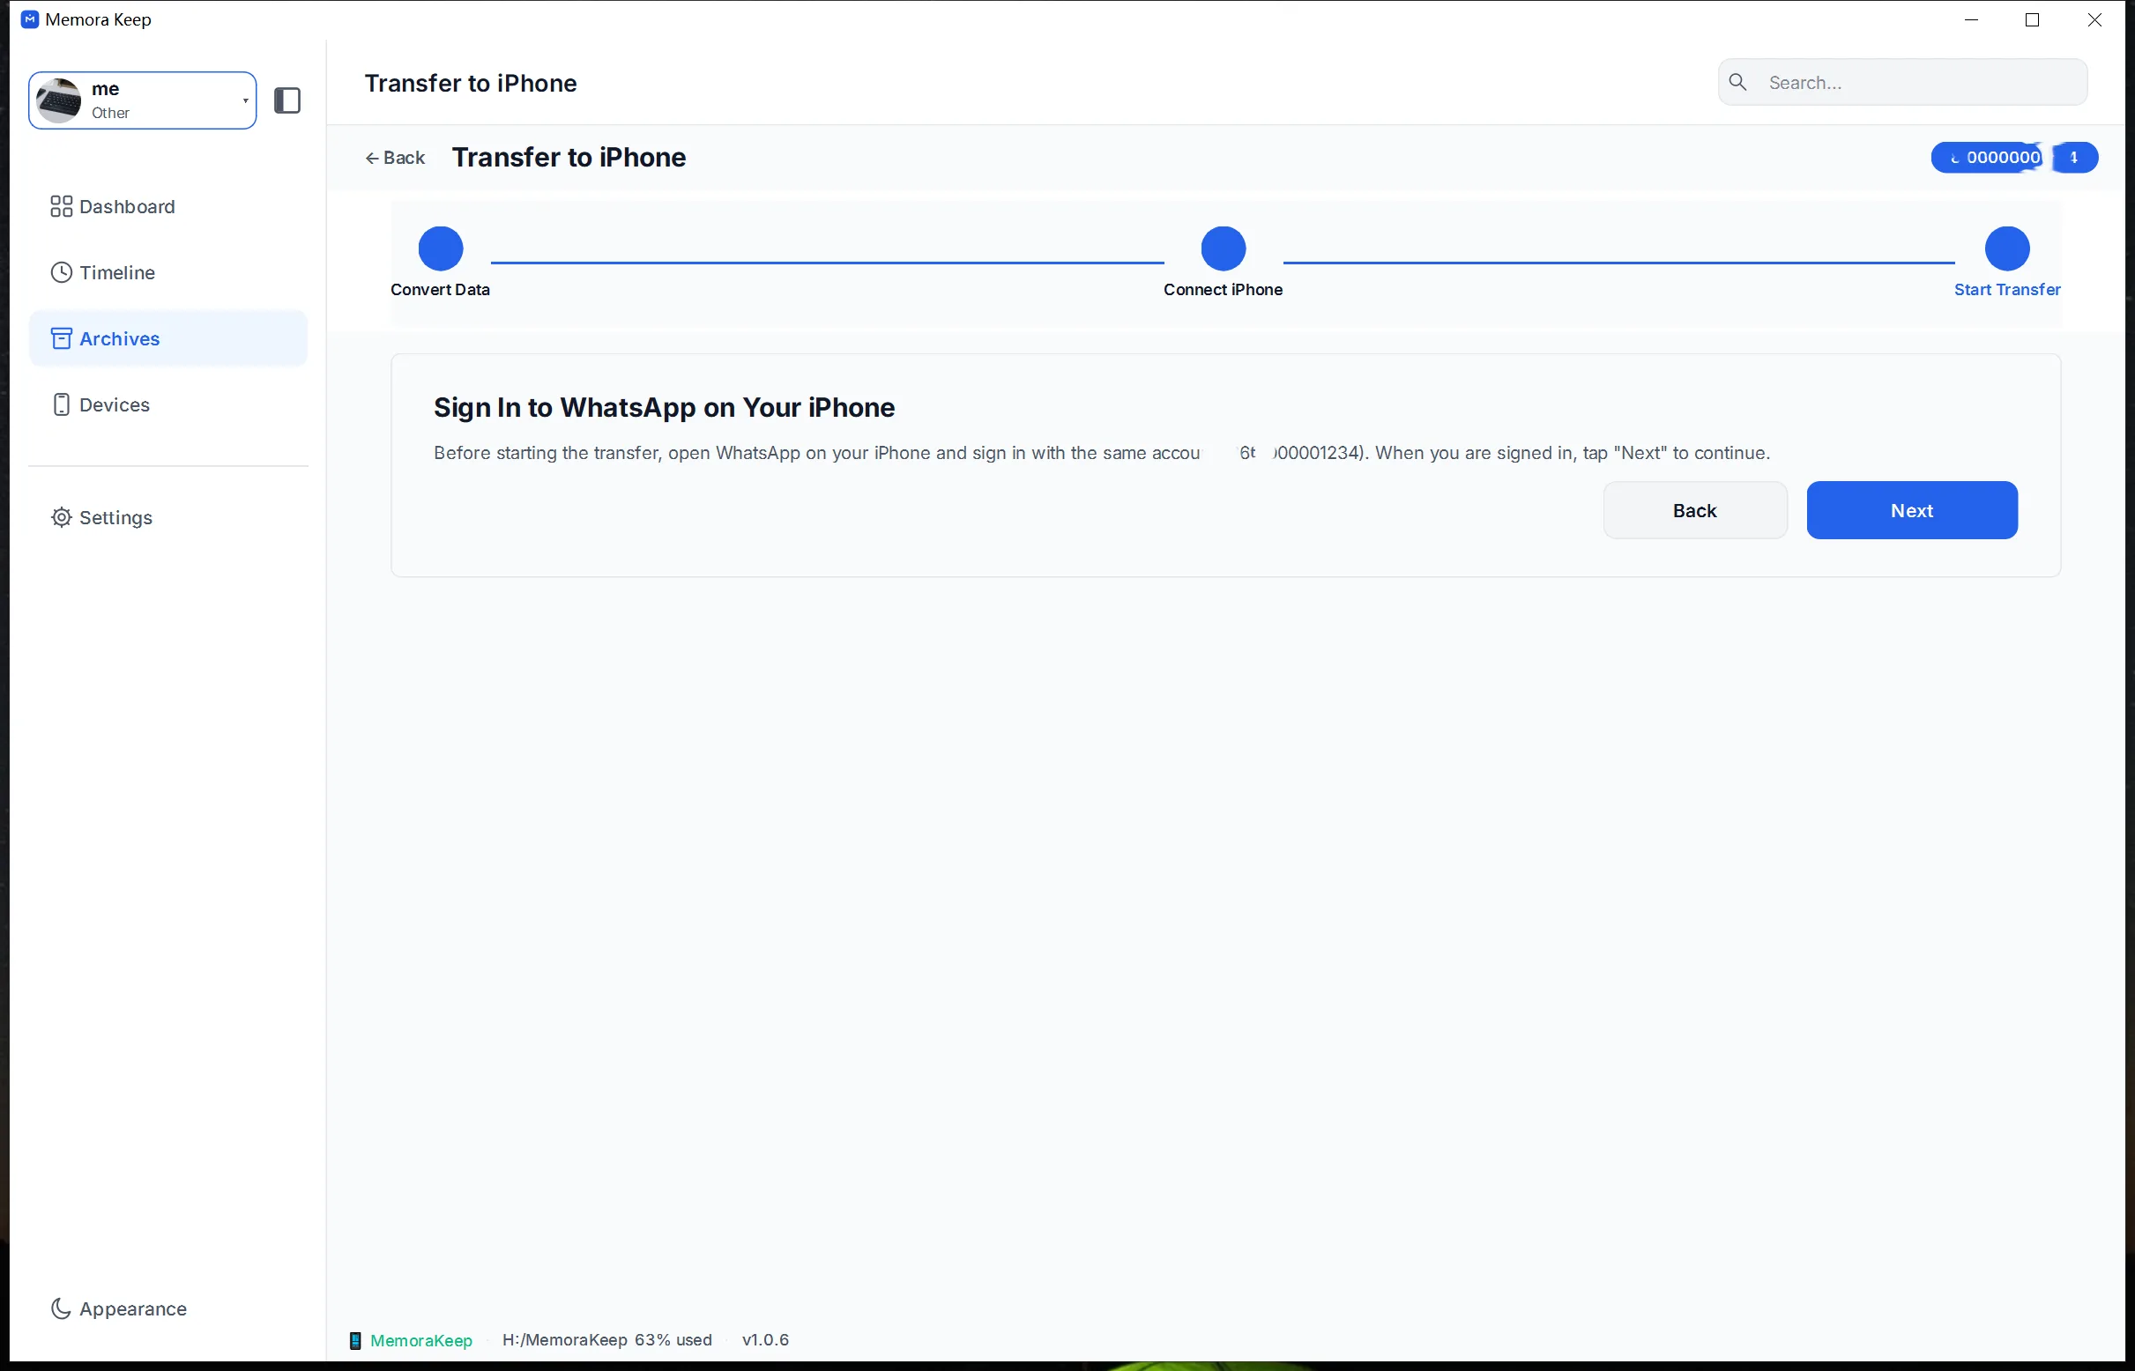
Task: Open the Dashboard page
Action: point(168,206)
